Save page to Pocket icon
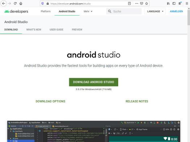 pos(141,4)
